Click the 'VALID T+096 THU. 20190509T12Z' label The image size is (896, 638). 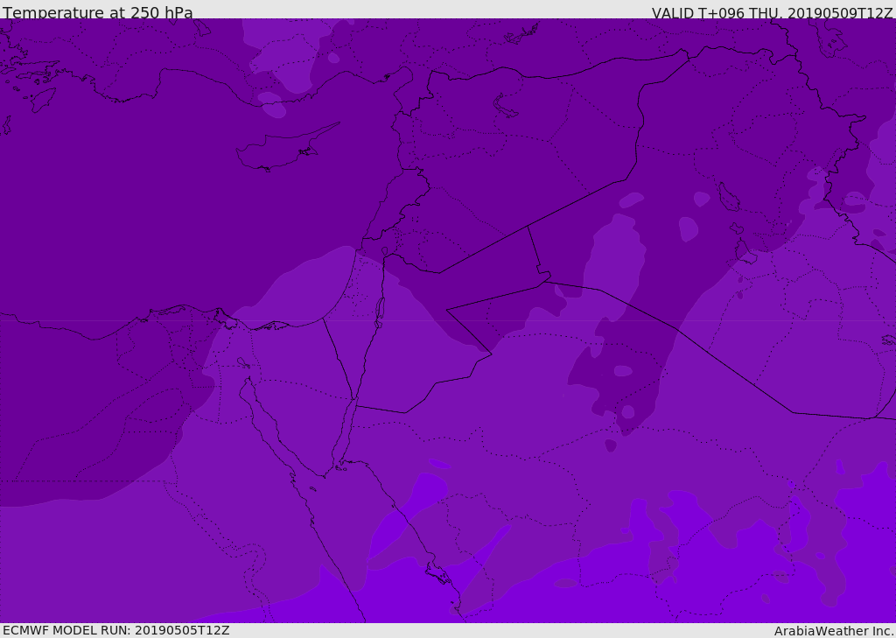(772, 12)
